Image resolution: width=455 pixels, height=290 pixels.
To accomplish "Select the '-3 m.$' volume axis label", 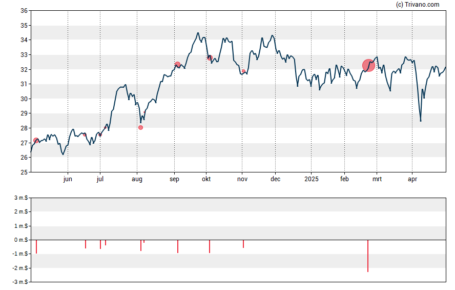I will (x=20, y=282).
